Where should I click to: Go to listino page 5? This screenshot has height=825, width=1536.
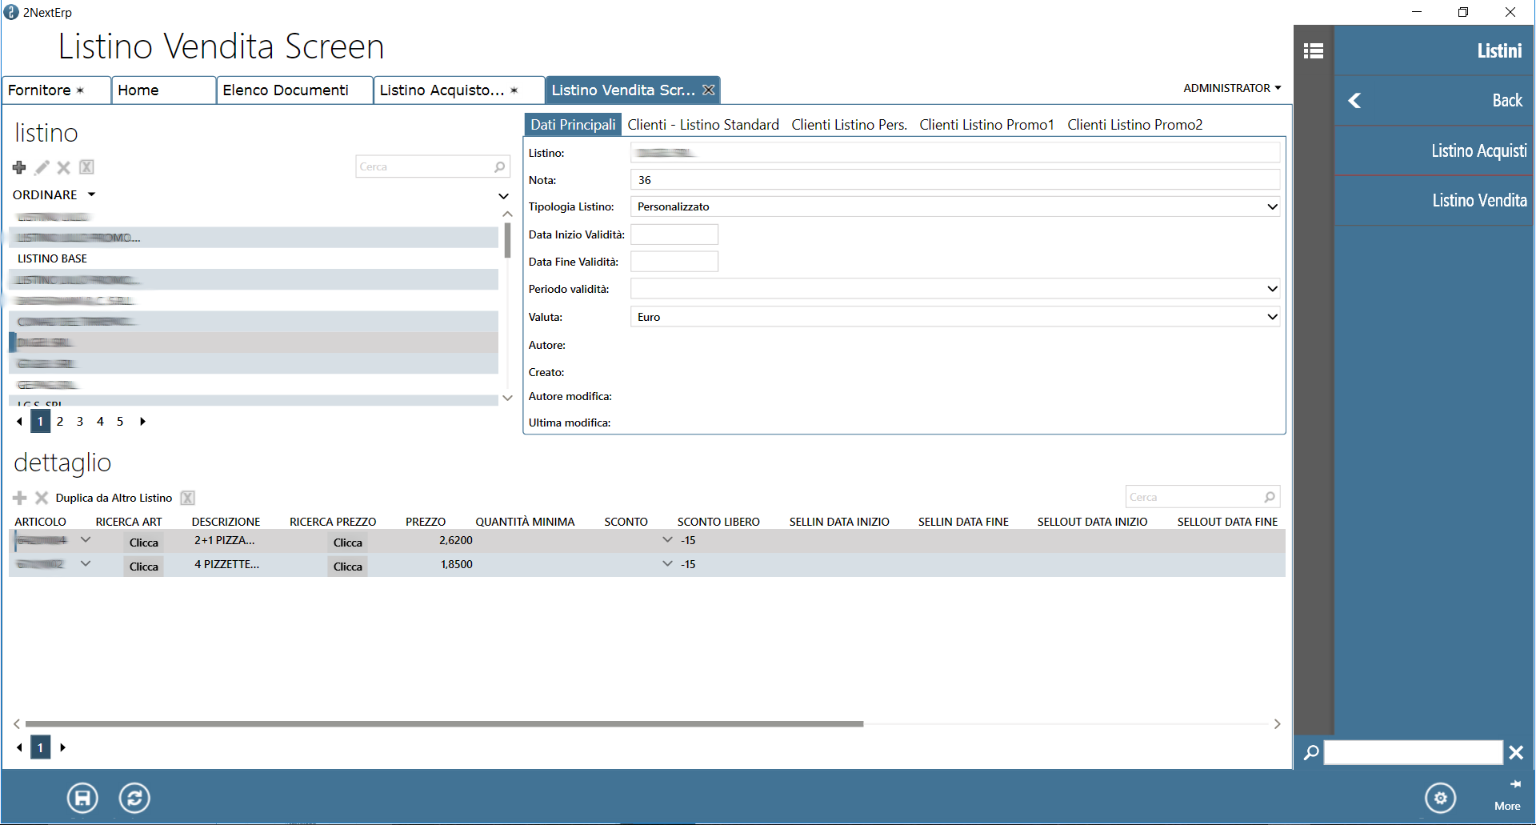(120, 422)
